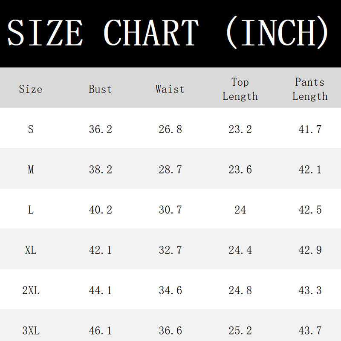Click pants length value 43.7 for 3XL
Screen dimensions: 341x341
[x=310, y=331]
